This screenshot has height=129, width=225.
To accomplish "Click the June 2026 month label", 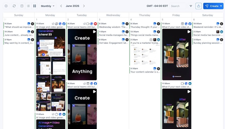I will pyautogui.click(x=73, y=6).
